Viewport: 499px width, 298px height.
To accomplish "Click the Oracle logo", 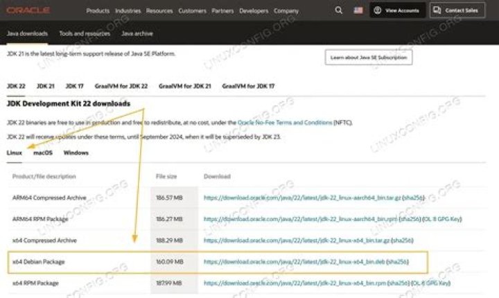I will tap(28, 10).
